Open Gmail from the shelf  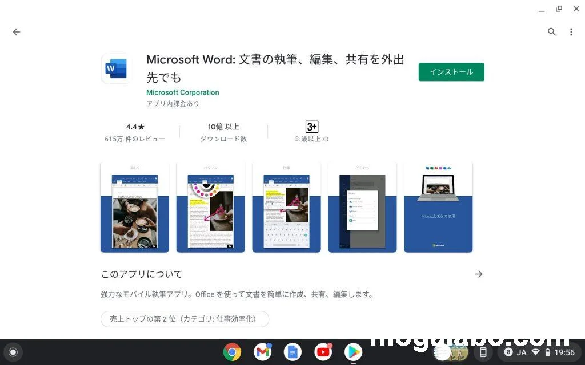coord(262,352)
